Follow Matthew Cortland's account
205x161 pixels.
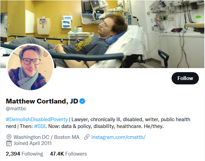(x=185, y=78)
